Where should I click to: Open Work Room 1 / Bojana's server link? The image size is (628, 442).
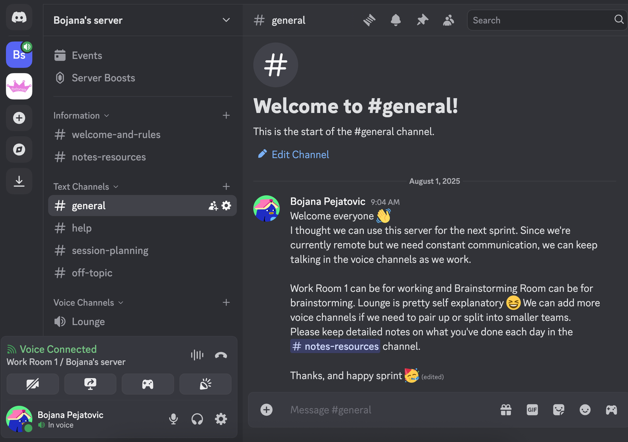coord(66,362)
